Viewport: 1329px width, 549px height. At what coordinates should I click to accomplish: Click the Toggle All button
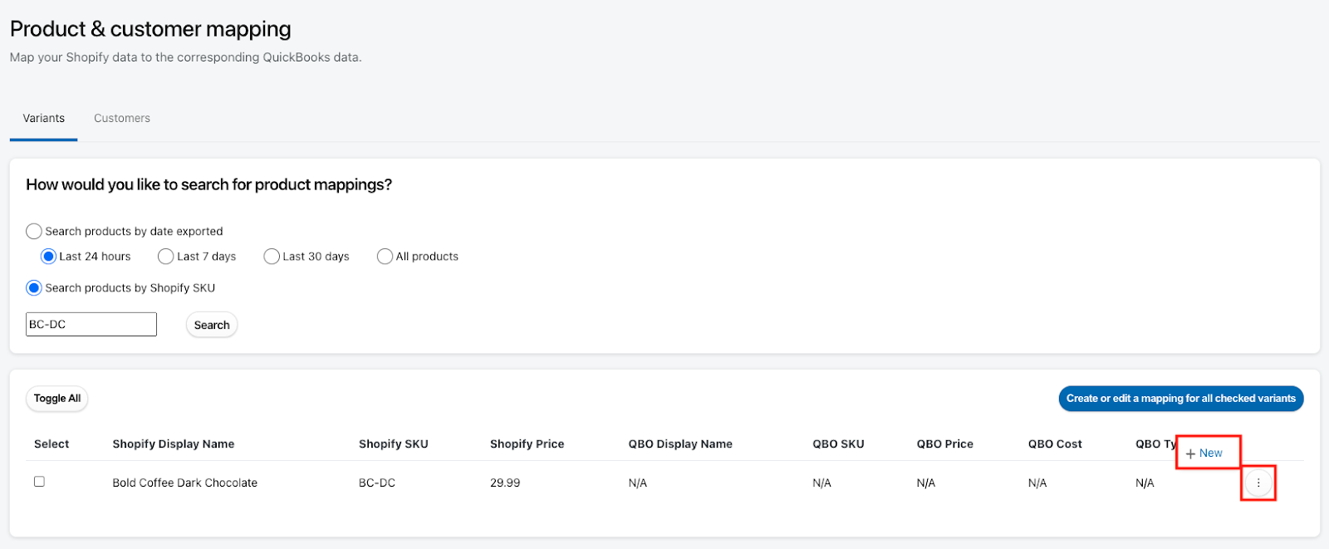57,399
